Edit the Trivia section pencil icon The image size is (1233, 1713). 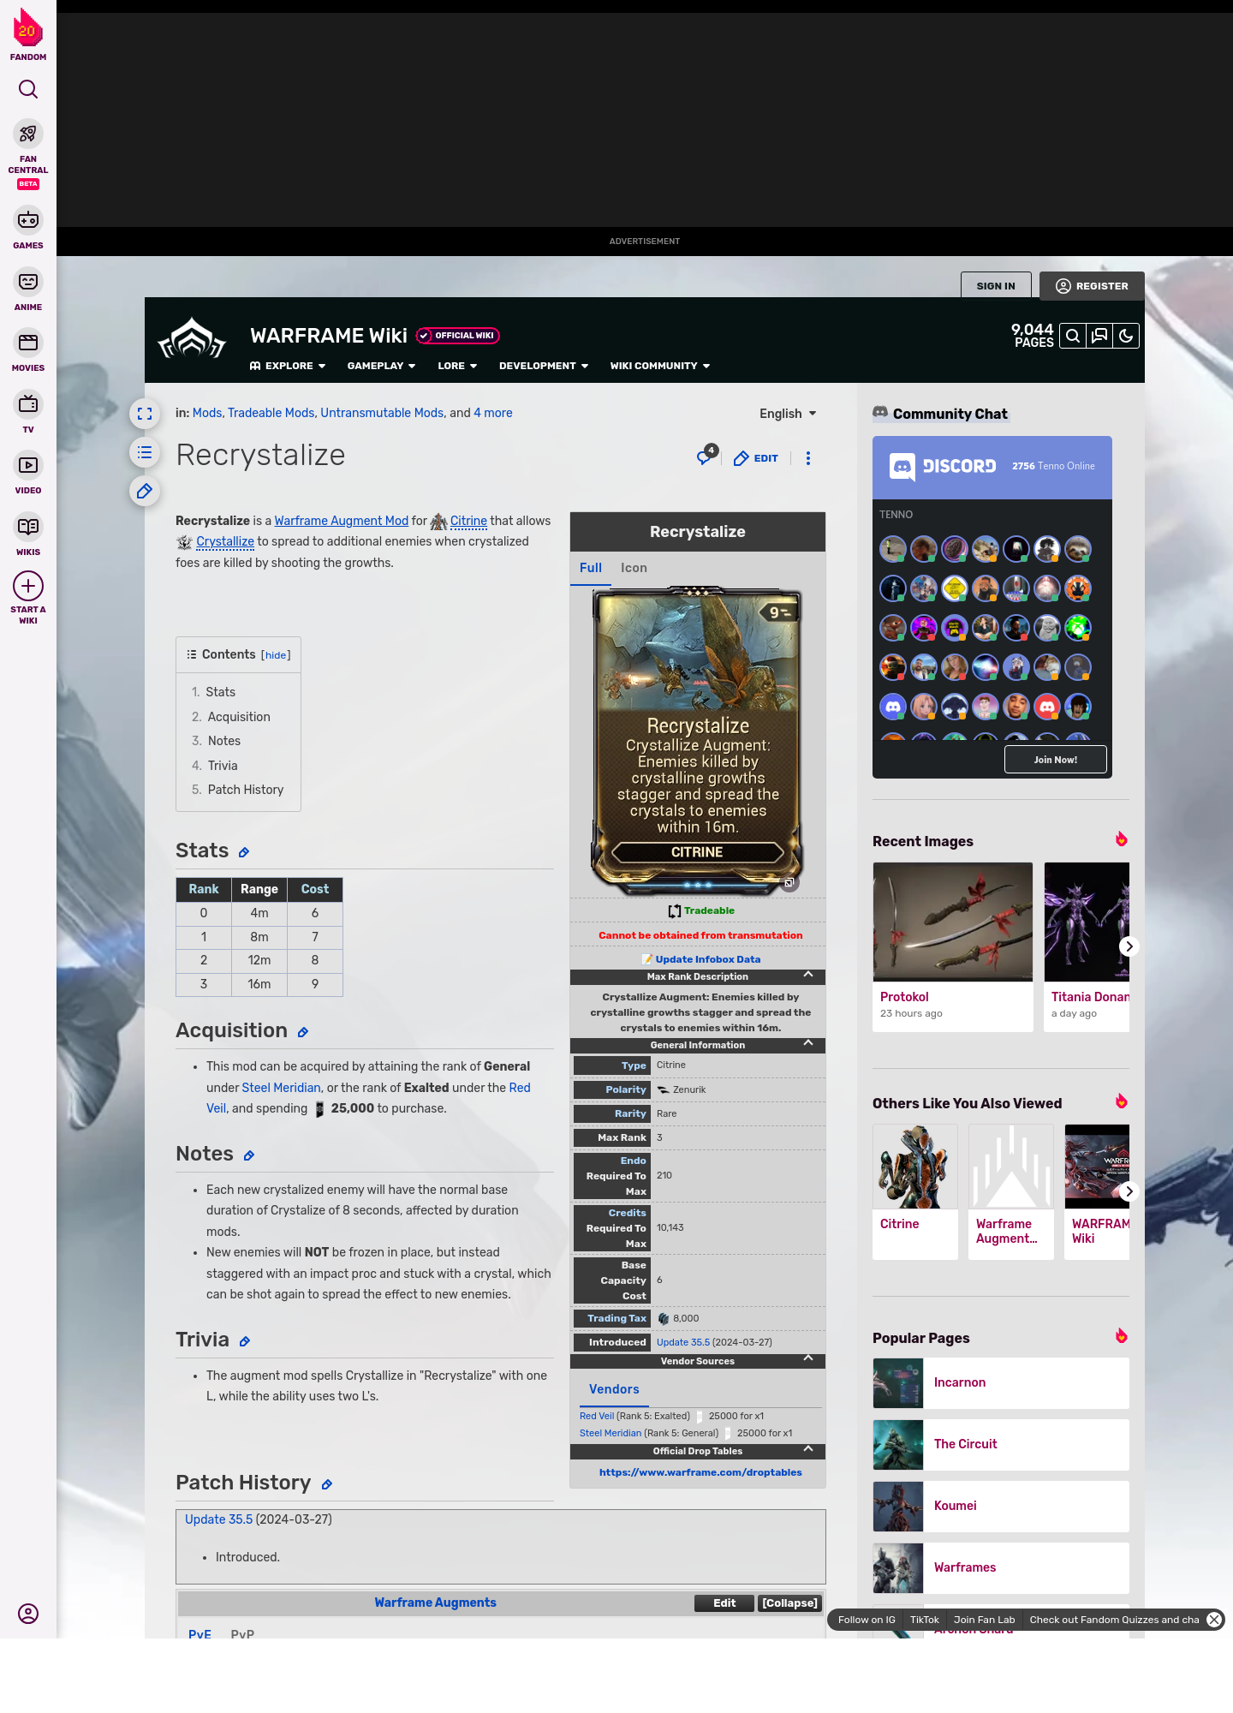[x=245, y=1341]
